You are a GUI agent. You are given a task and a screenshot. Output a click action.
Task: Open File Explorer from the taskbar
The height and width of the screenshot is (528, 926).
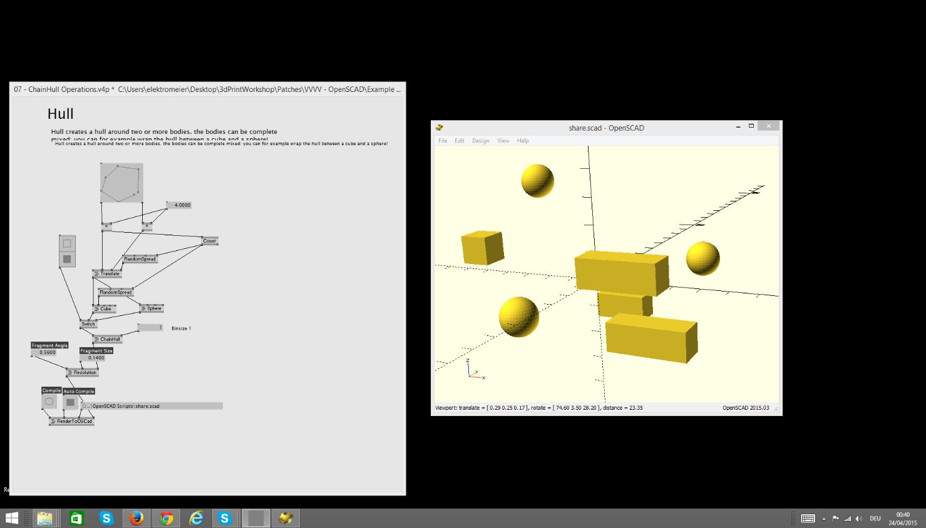(x=44, y=518)
